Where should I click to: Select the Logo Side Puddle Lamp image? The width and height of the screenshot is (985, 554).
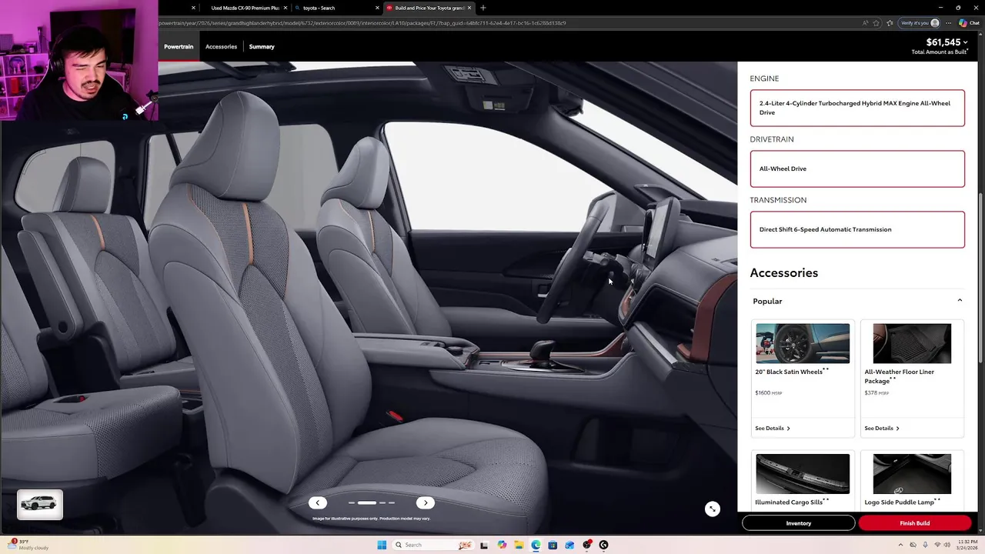pos(912,473)
